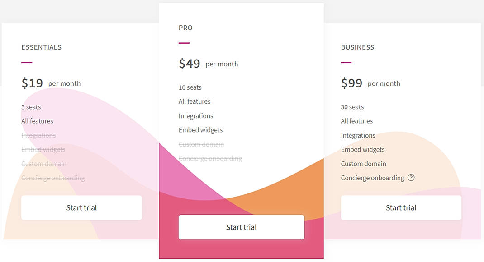Select '10 seats' in Pro plan

(190, 87)
